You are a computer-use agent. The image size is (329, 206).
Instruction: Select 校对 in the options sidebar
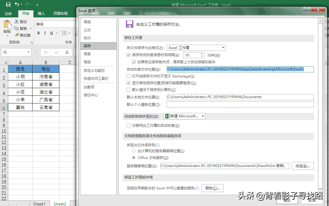click(x=98, y=38)
